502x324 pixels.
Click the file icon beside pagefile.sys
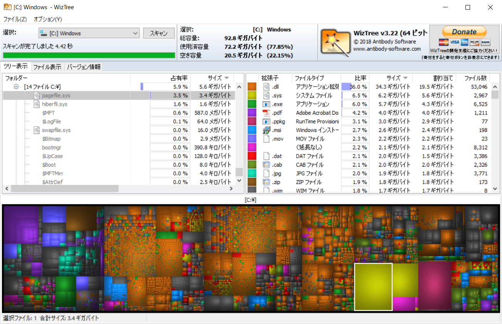pyautogui.click(x=37, y=95)
